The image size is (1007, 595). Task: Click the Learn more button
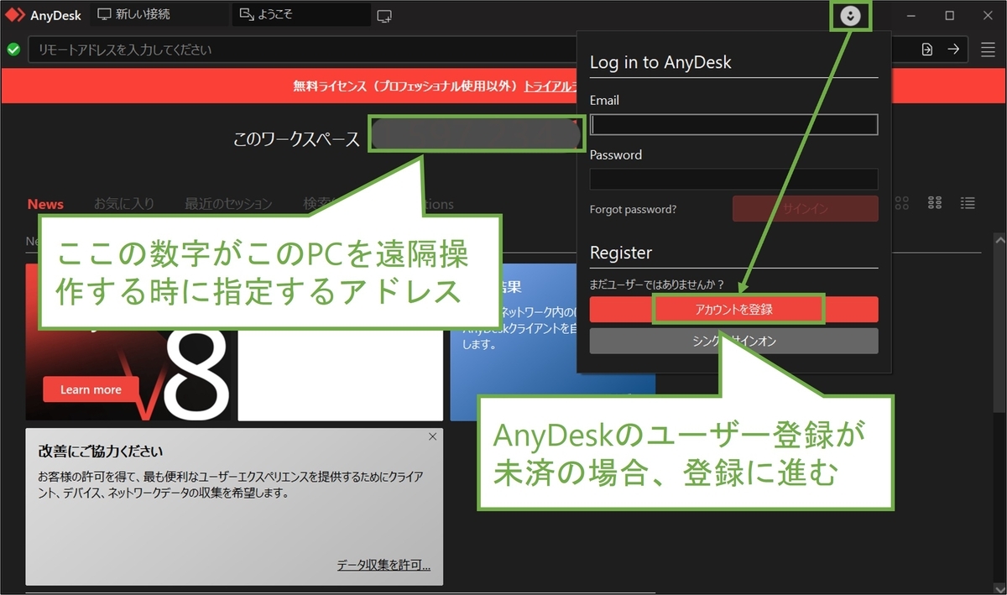pyautogui.click(x=91, y=389)
